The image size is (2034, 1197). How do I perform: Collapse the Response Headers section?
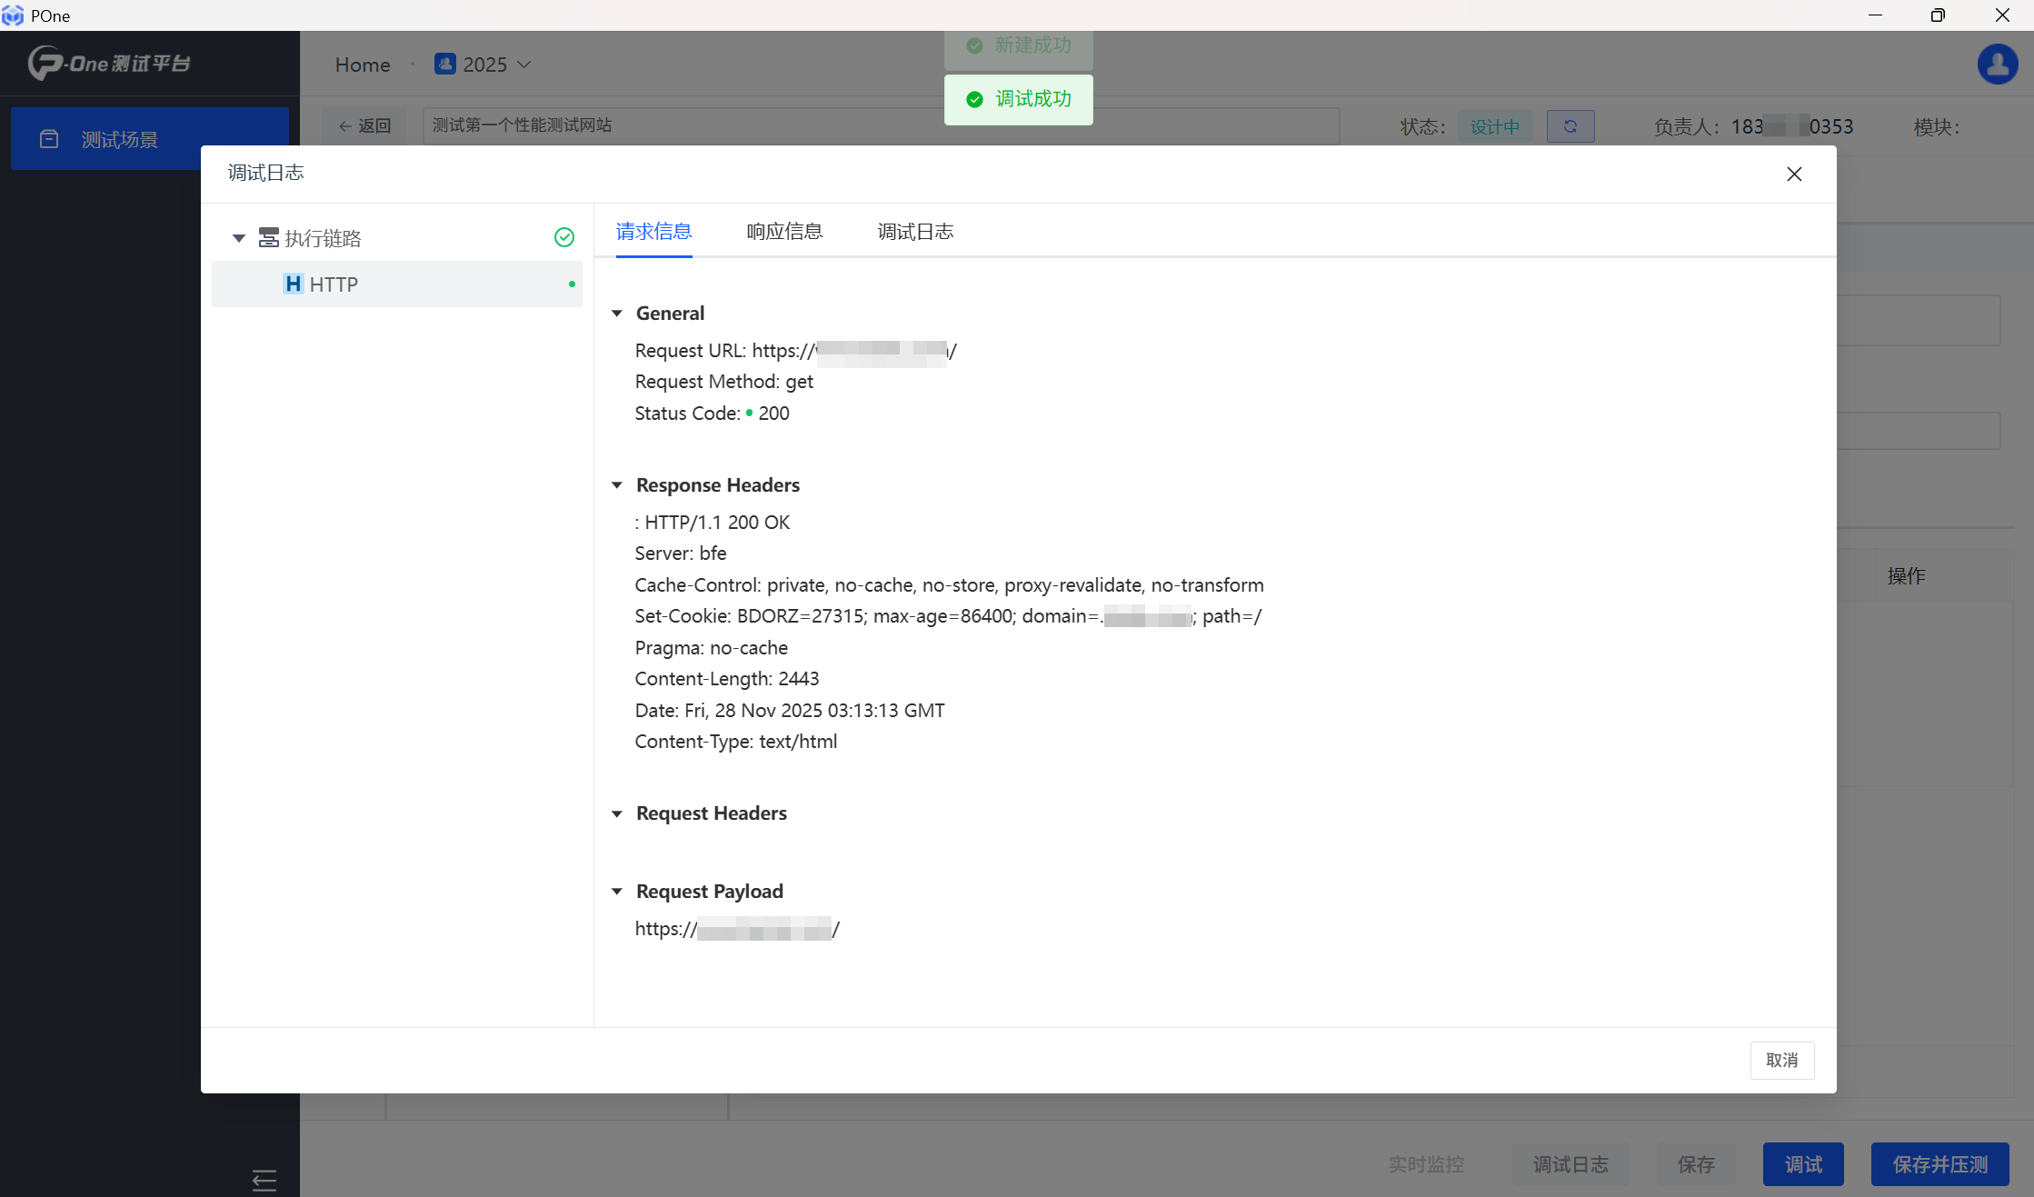[617, 485]
